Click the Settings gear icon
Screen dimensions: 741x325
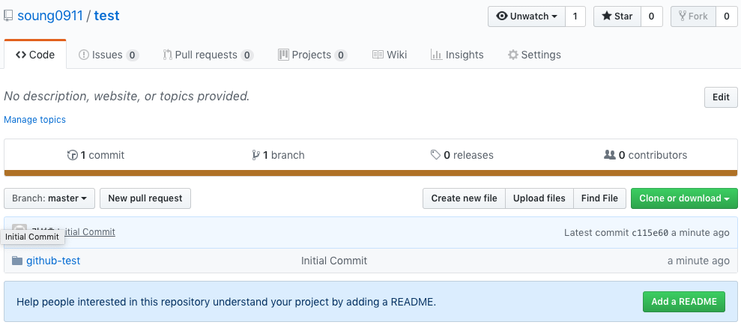click(512, 55)
